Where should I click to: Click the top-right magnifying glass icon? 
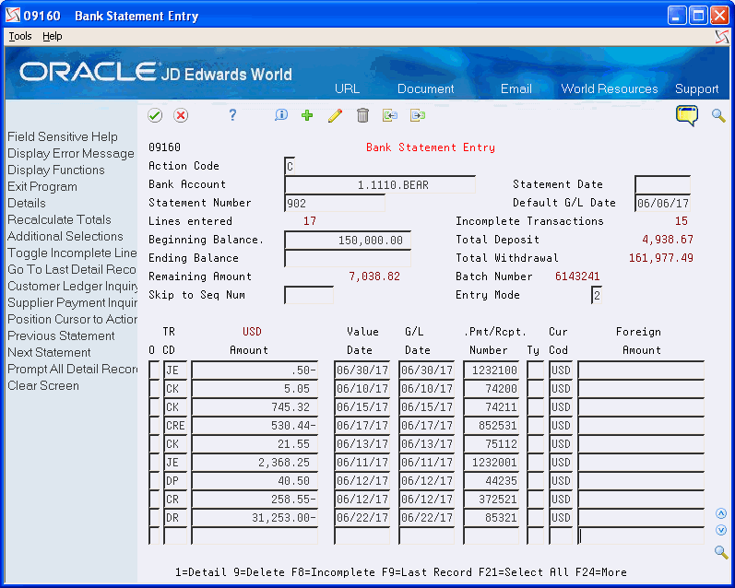pos(718,115)
